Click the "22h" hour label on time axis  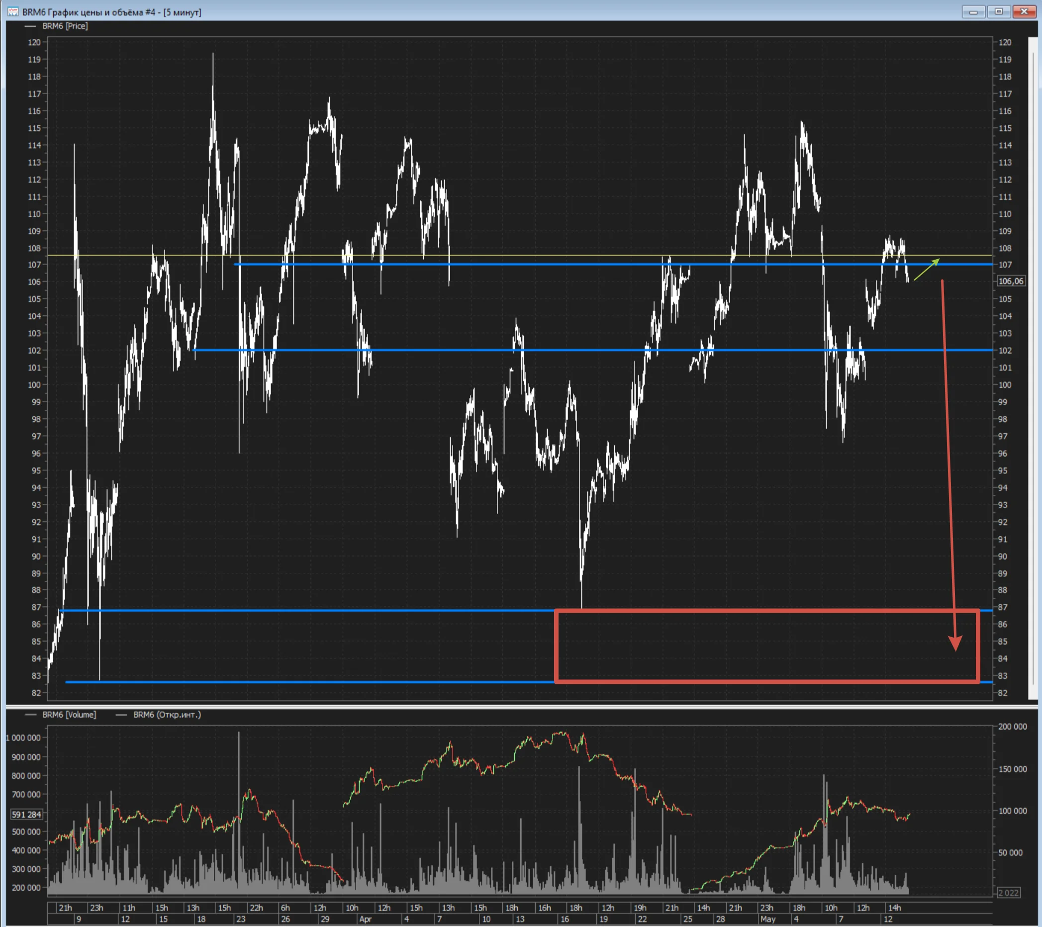(x=257, y=908)
